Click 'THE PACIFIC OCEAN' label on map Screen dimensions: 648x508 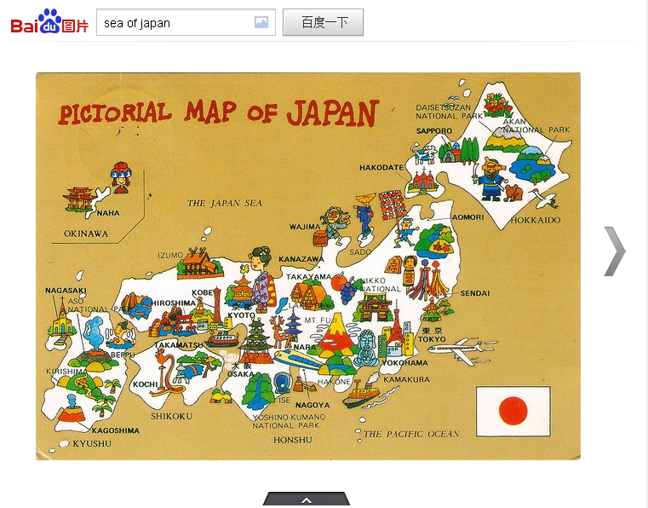coord(411,434)
